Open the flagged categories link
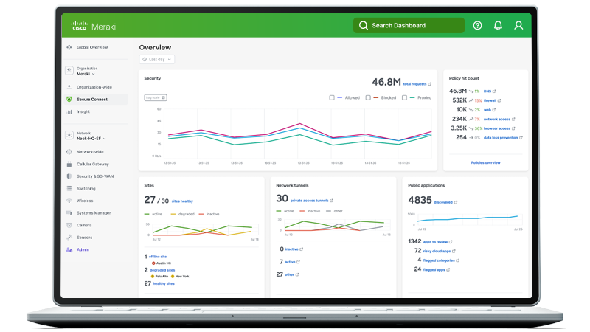This screenshot has height=332, width=590. pyautogui.click(x=439, y=260)
